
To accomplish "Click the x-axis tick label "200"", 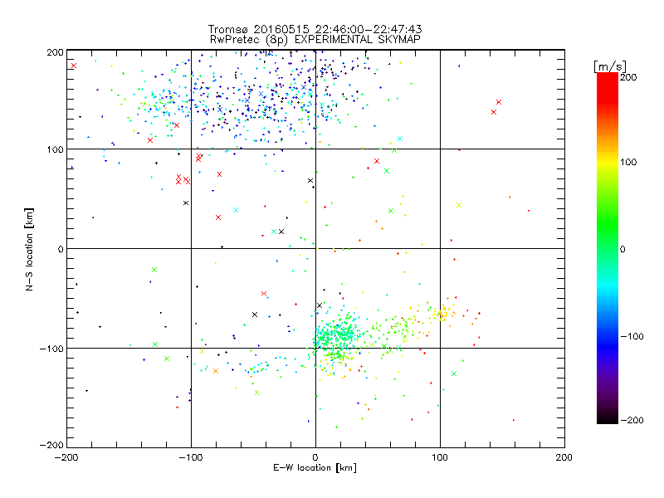I will click(x=564, y=457).
